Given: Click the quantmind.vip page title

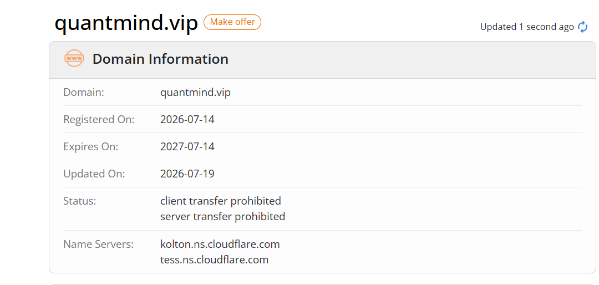Looking at the screenshot, I should coord(126,23).
